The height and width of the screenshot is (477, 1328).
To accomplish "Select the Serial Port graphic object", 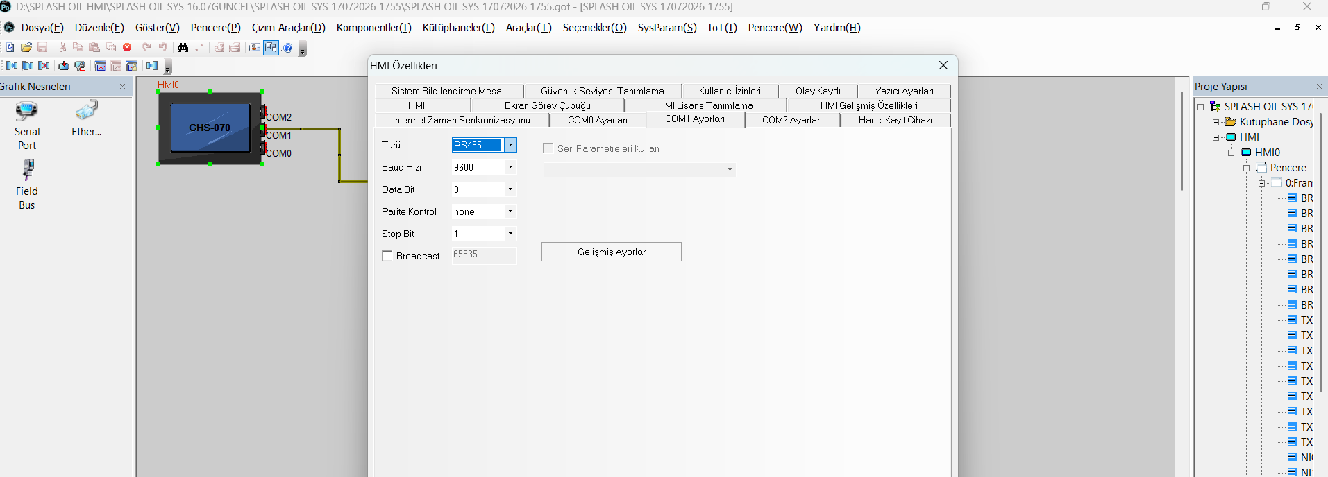I will 27,125.
